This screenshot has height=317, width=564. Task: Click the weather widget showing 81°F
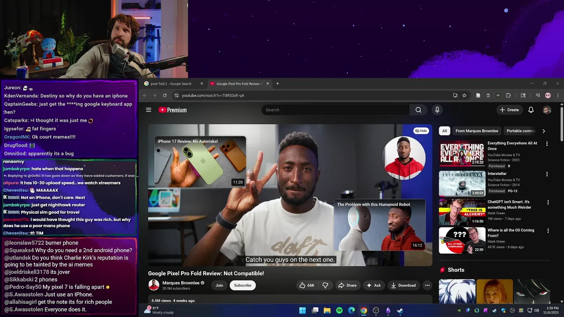(159, 310)
